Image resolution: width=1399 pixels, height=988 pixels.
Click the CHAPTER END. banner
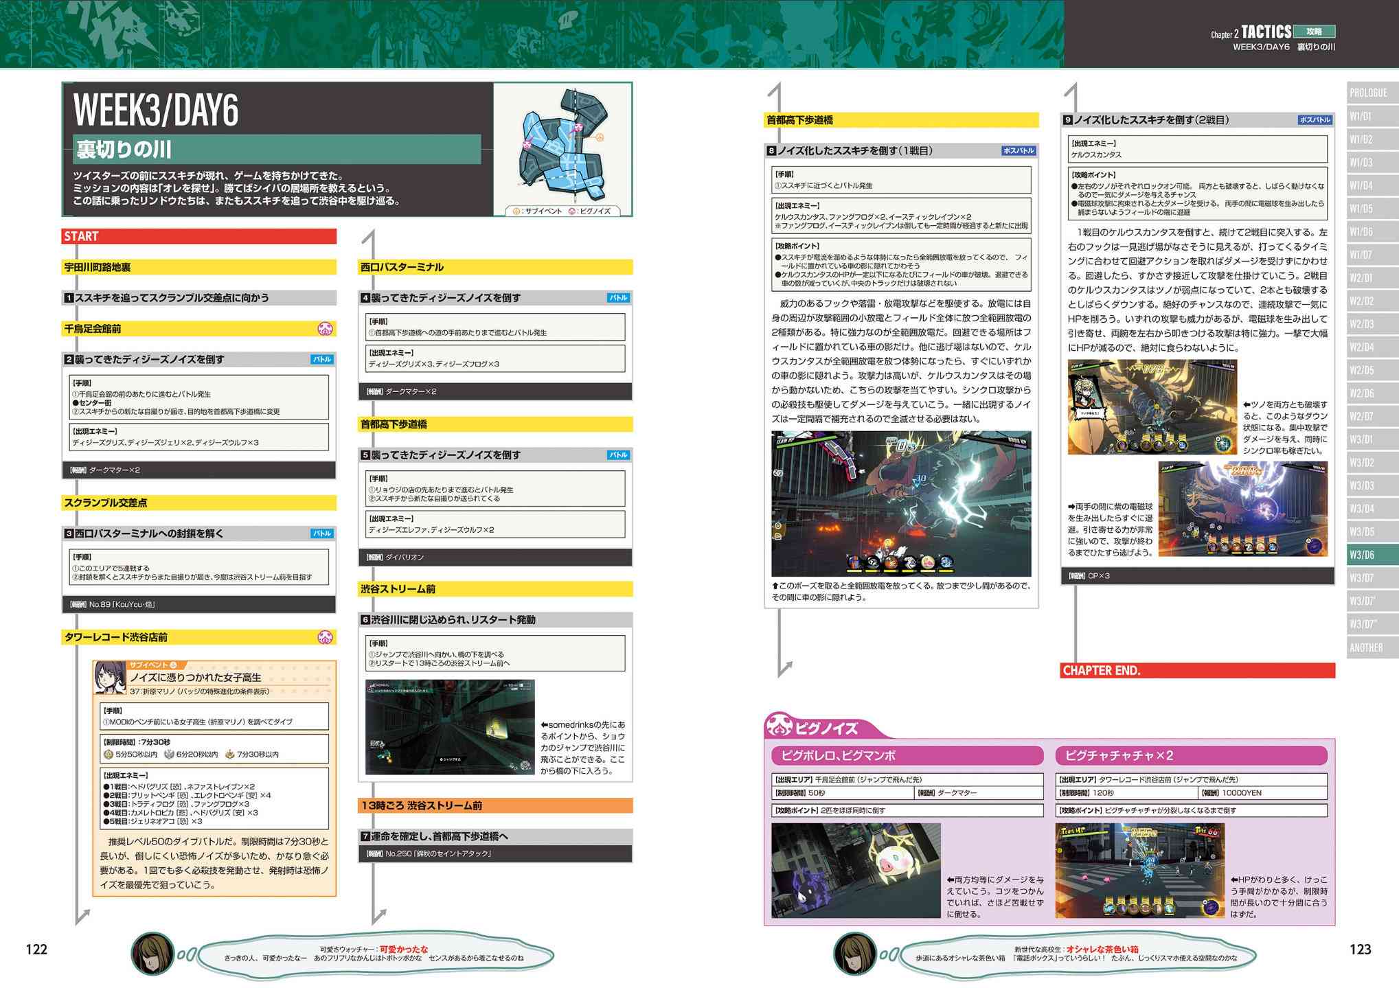click(x=1197, y=671)
